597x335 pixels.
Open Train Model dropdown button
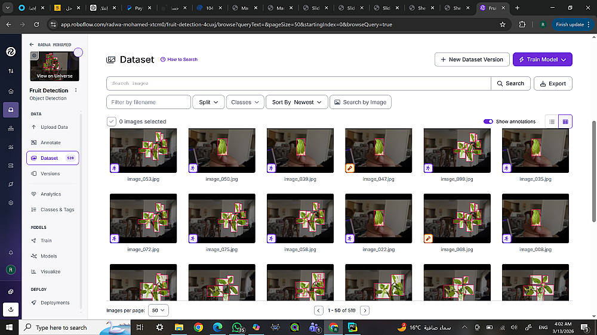click(542, 60)
